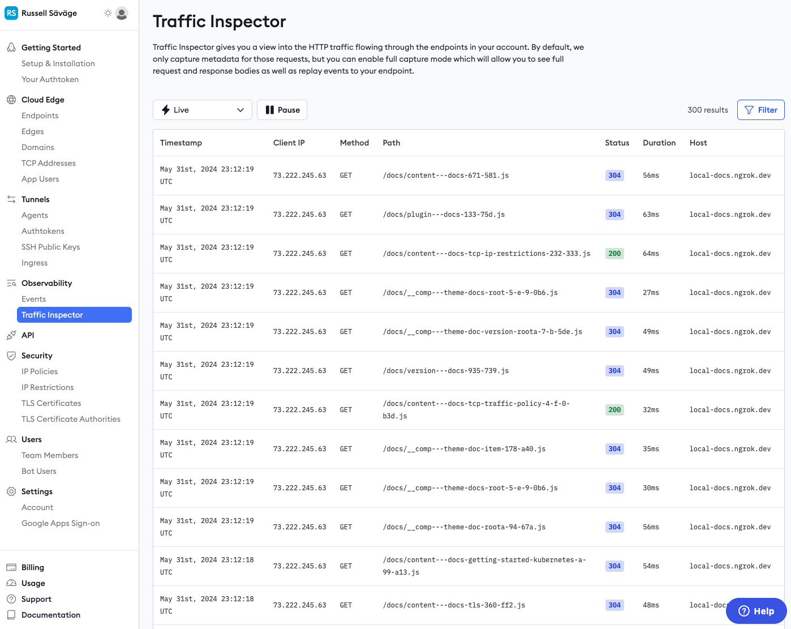The image size is (791, 629).
Task: Click the Tunnels arrows icon
Action: point(11,199)
